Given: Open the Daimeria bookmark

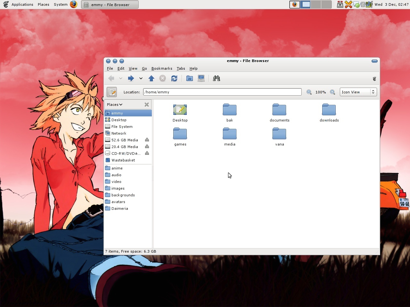Looking at the screenshot, I should [x=128, y=209].
